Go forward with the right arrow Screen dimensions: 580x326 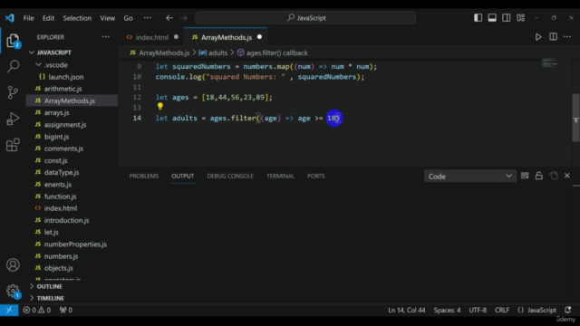click(x=184, y=18)
